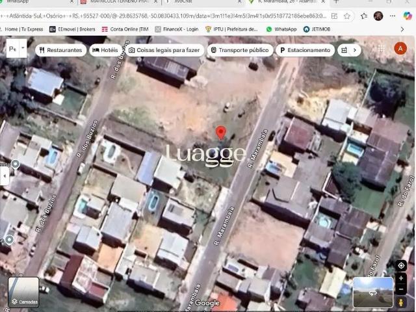
Task: Click the browser address bar URL
Action: click(169, 16)
